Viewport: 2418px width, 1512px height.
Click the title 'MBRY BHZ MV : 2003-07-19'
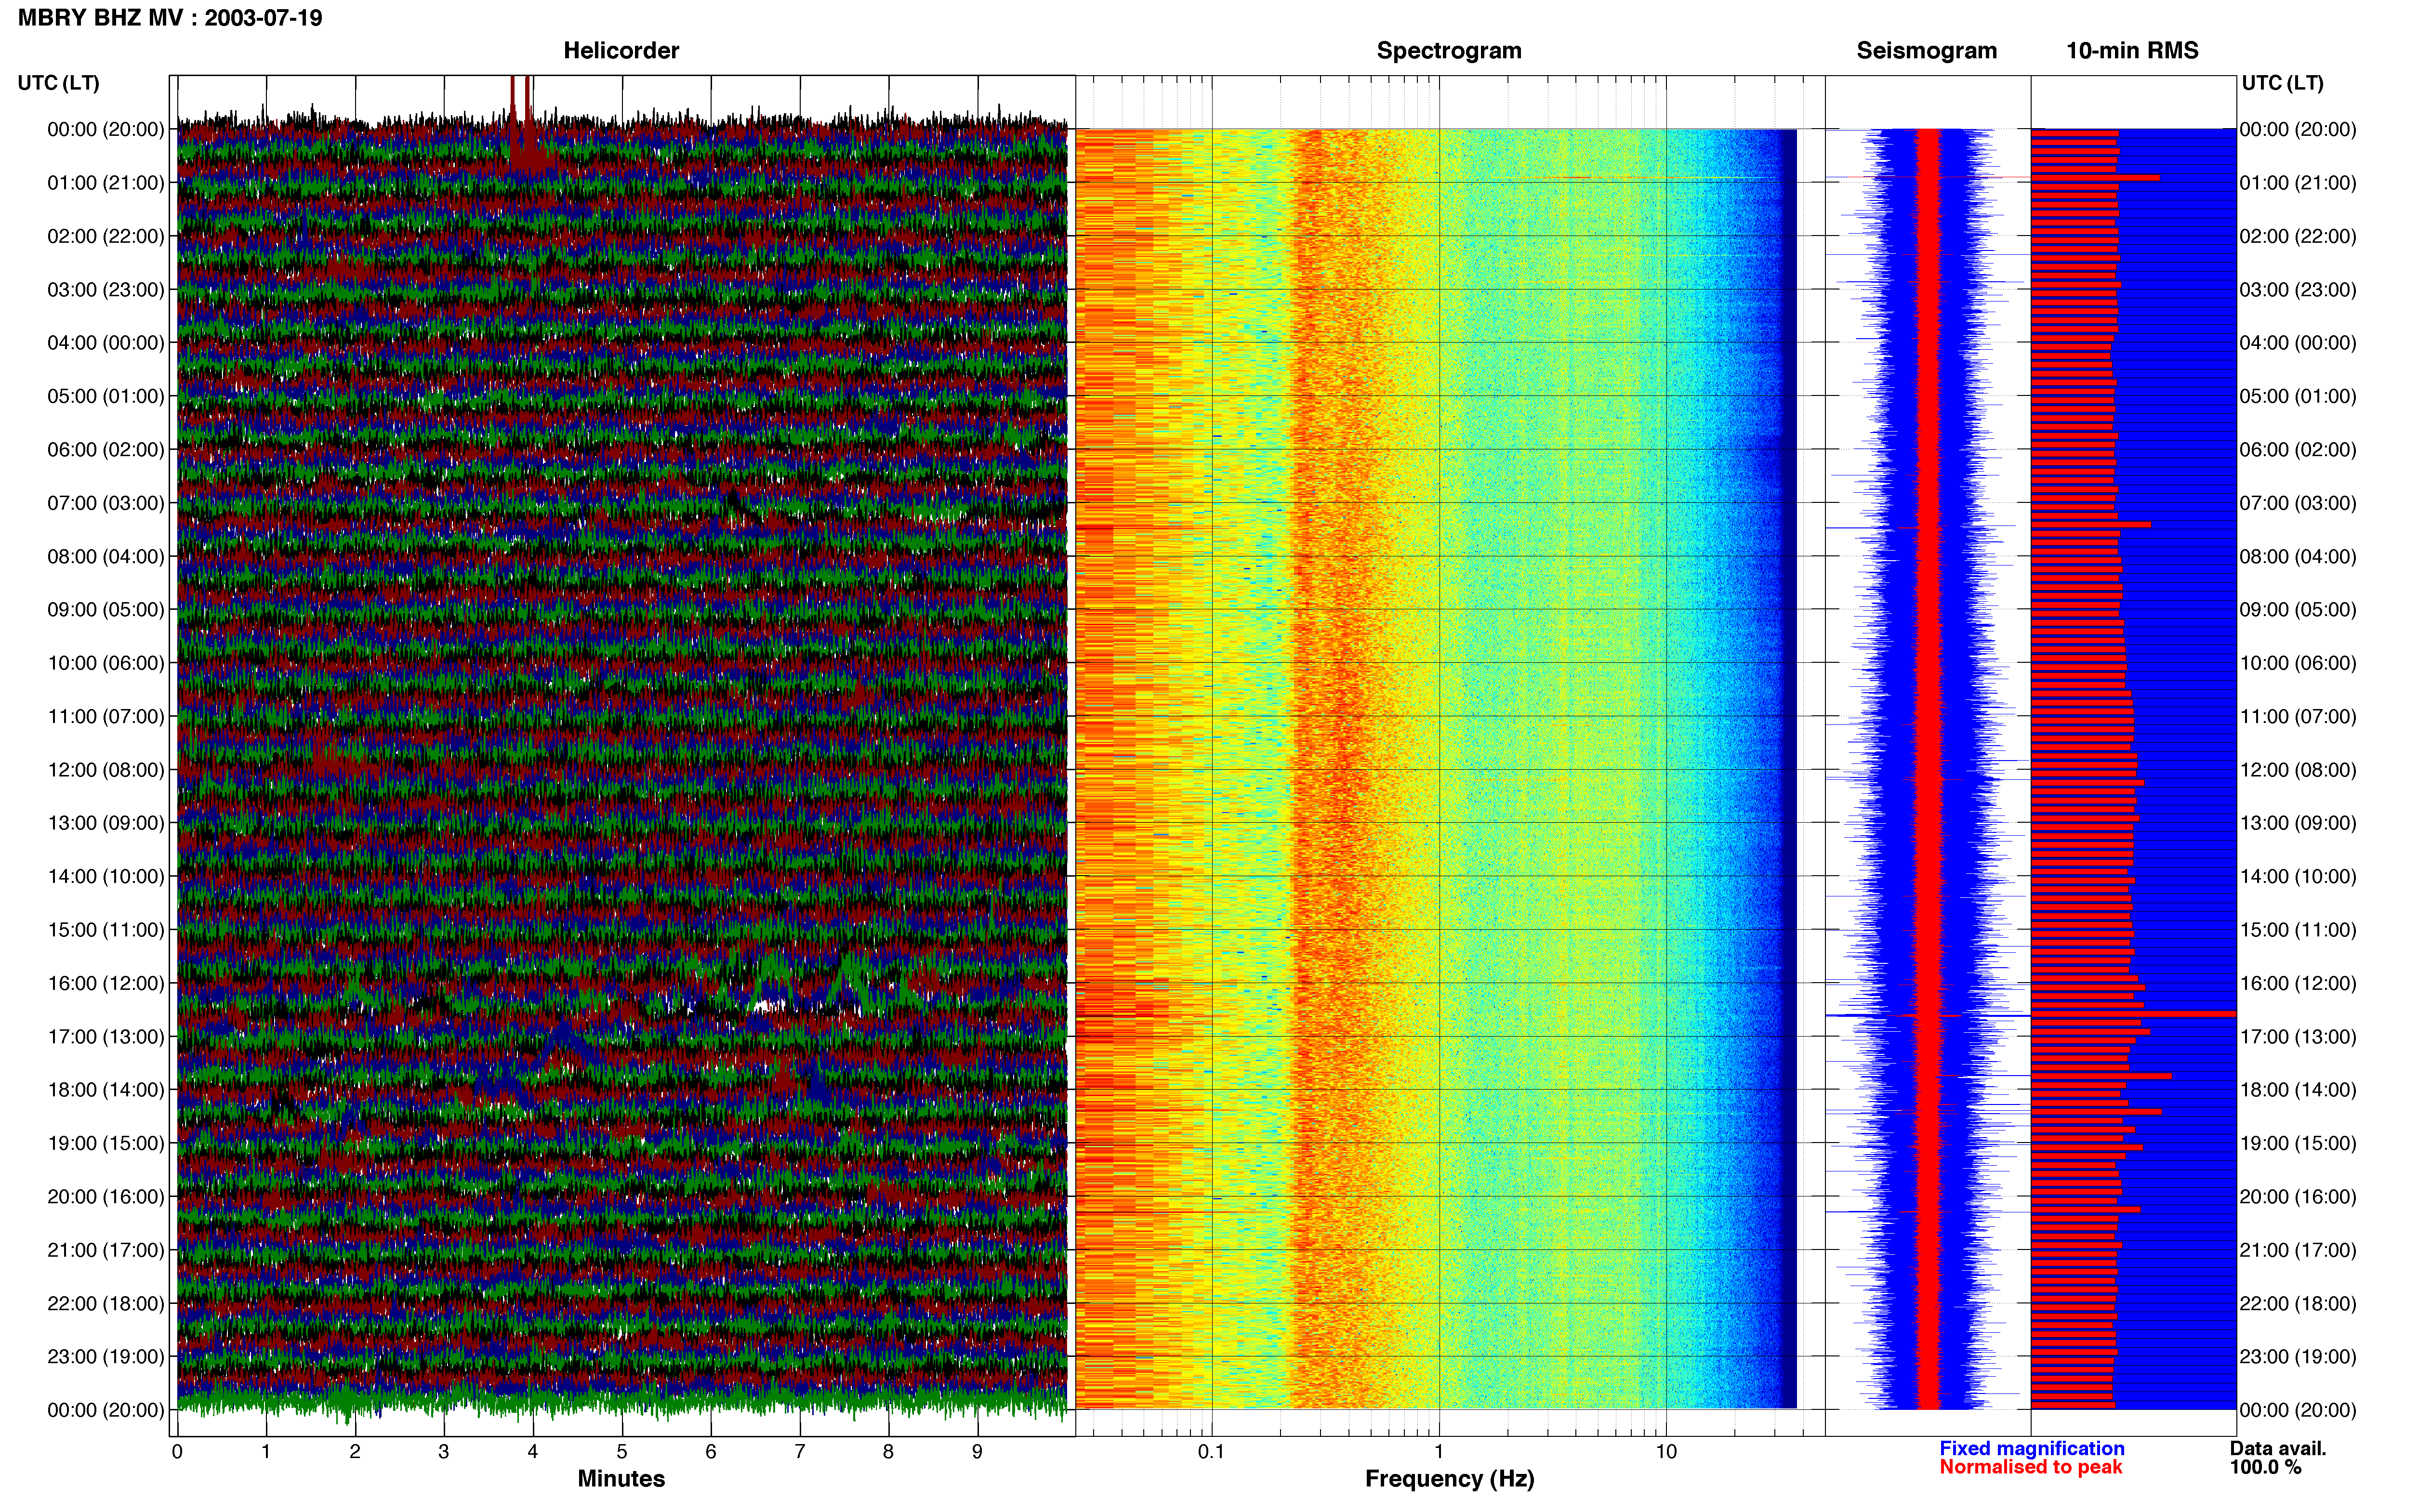point(170,18)
